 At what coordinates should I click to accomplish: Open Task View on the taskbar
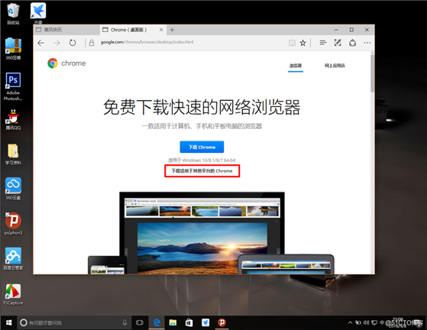tap(140, 323)
